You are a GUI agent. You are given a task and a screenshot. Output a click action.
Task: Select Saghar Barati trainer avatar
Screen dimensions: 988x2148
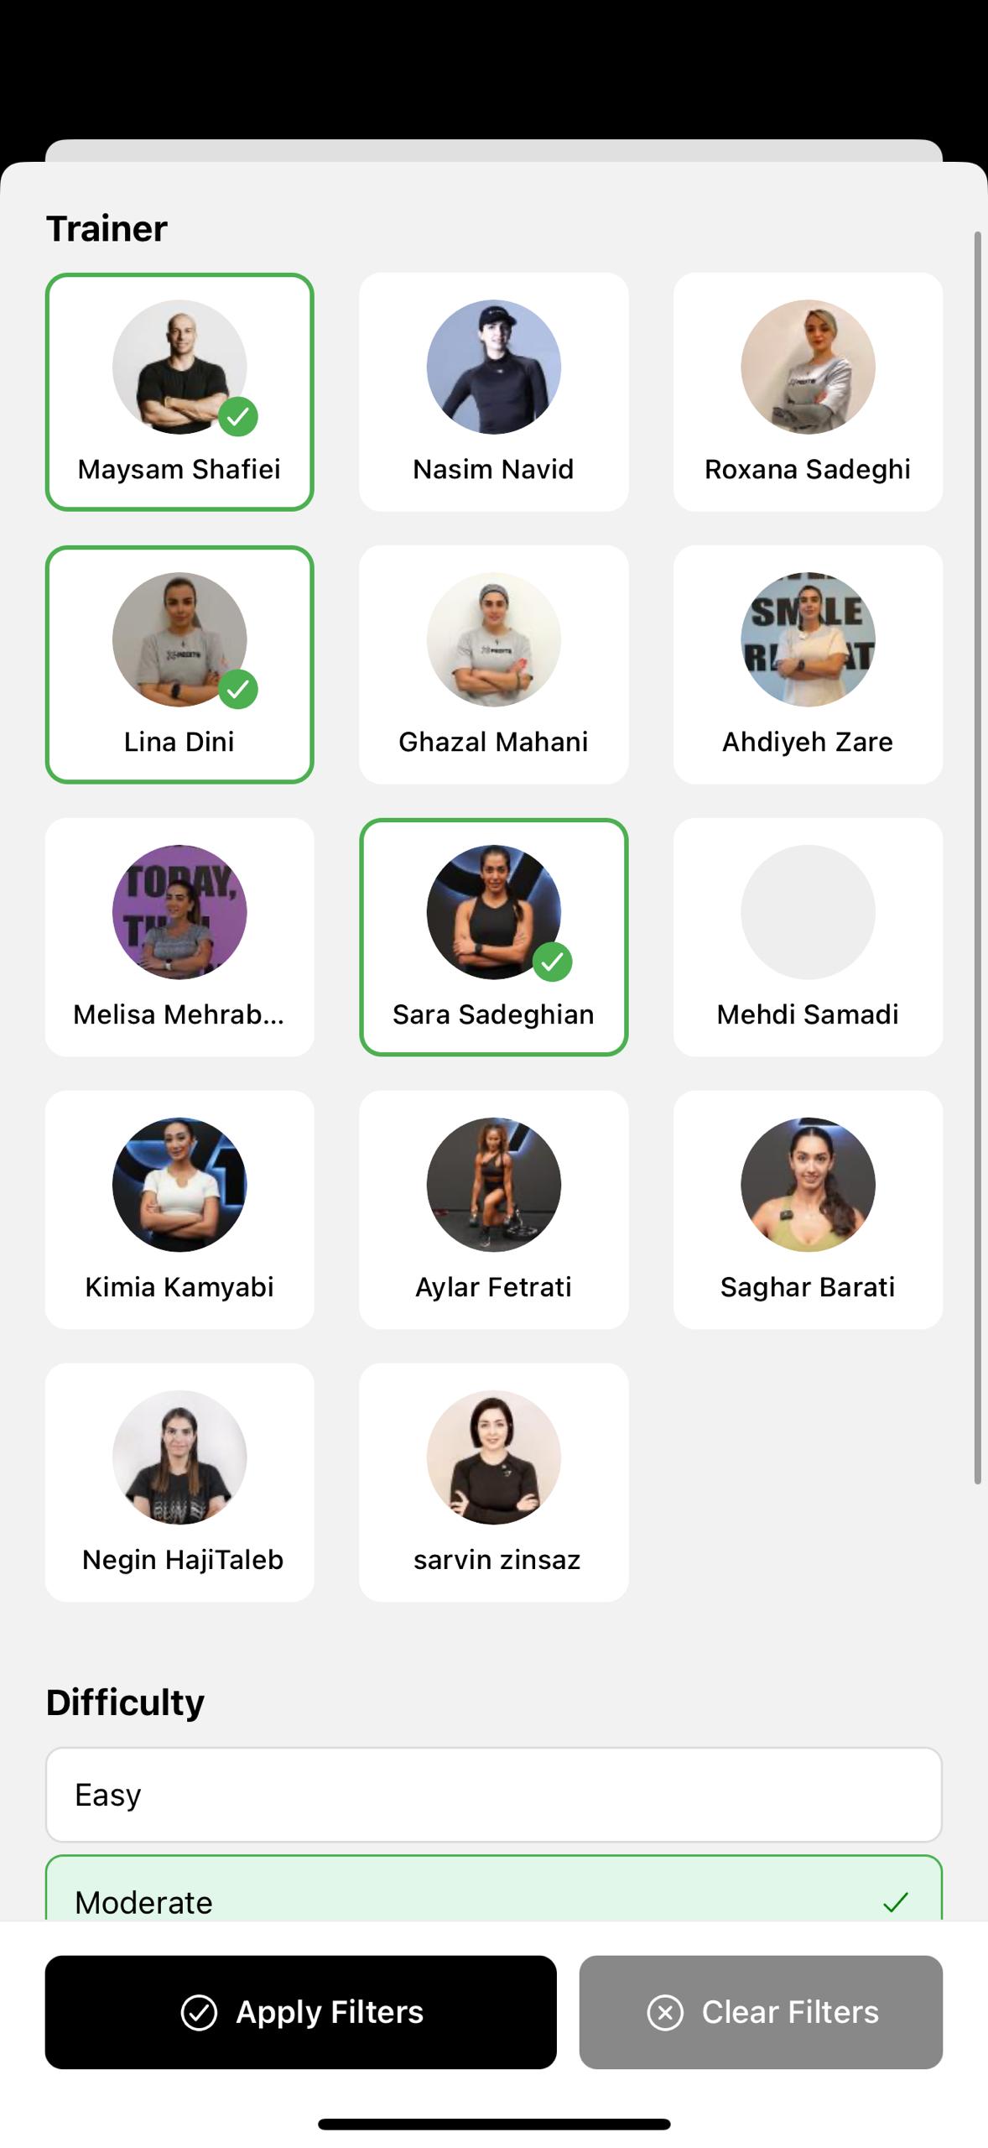pos(808,1185)
